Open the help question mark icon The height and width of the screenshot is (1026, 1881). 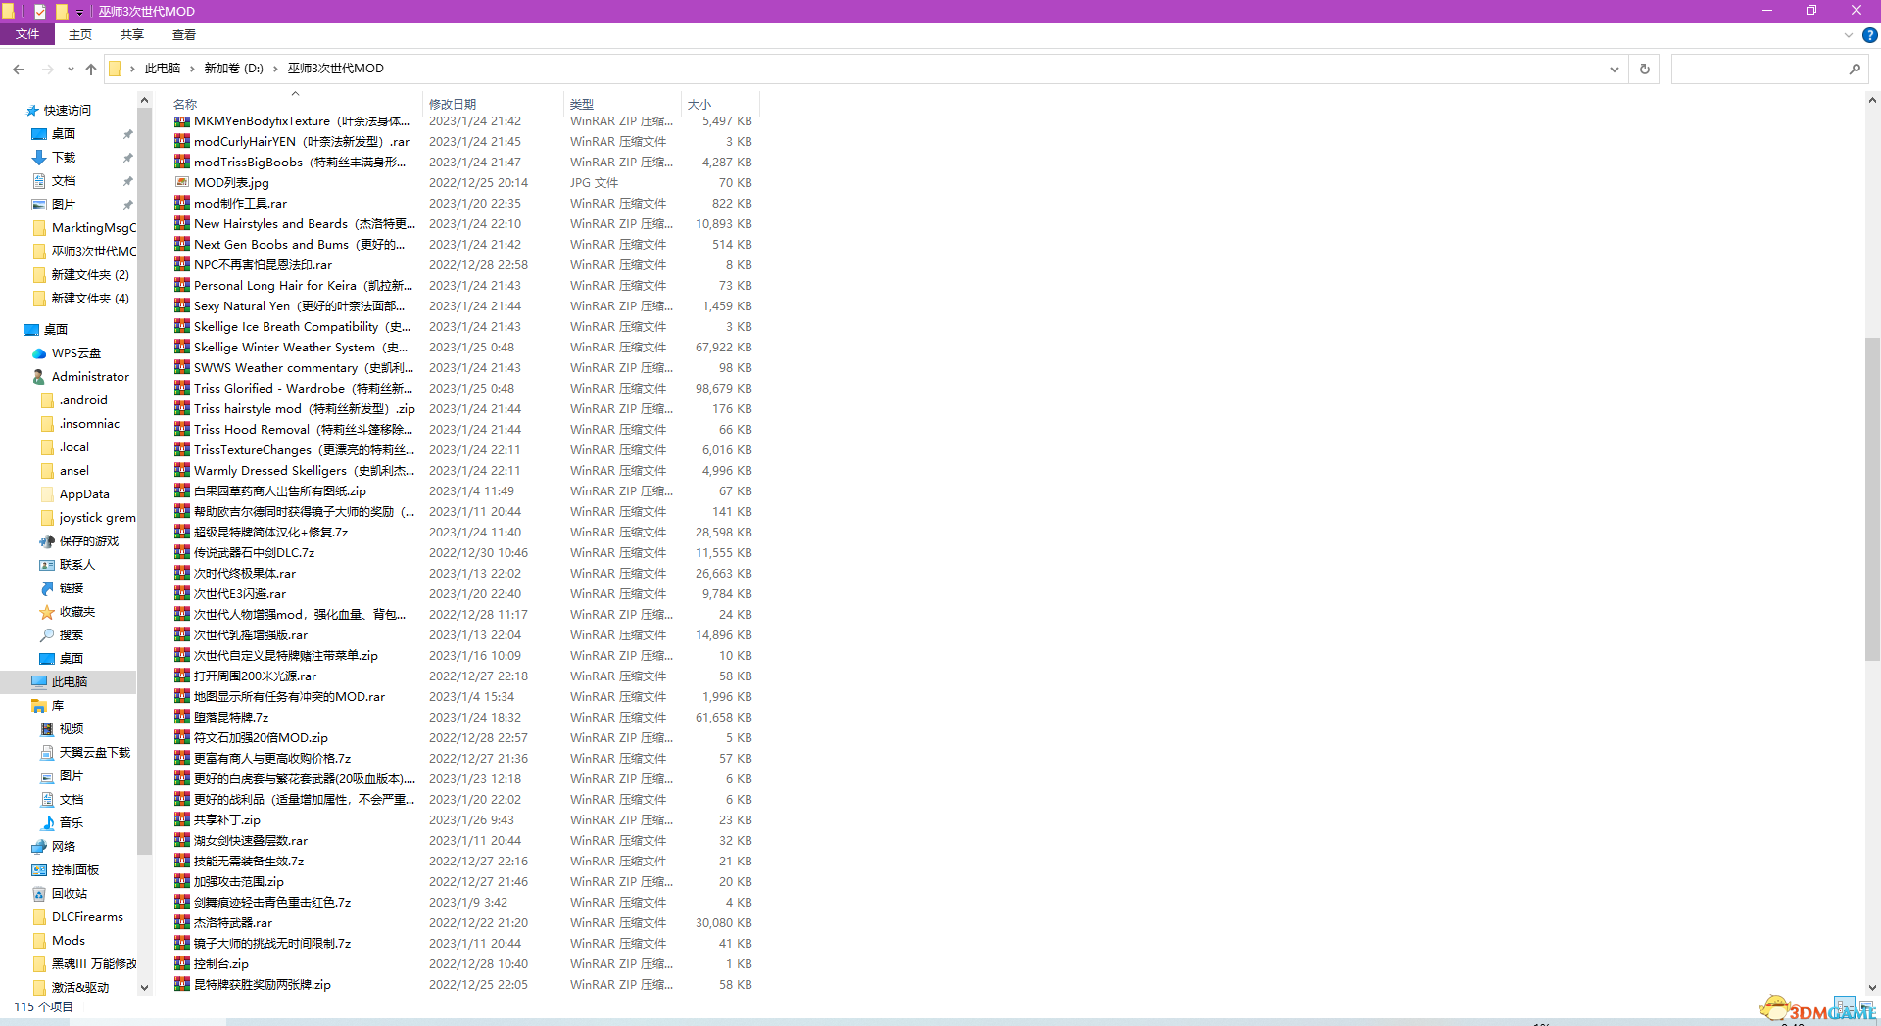coord(1869,35)
